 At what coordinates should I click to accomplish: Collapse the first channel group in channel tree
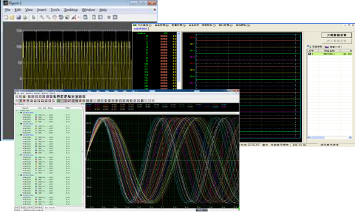(19, 112)
